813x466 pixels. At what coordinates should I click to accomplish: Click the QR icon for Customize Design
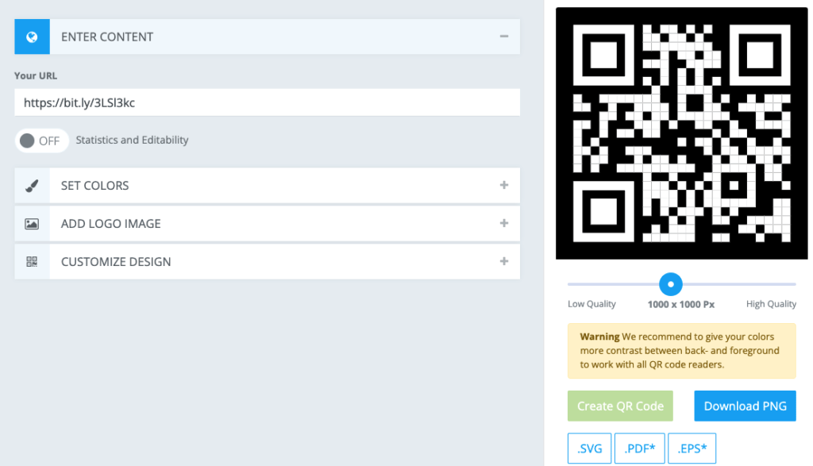[x=32, y=262]
